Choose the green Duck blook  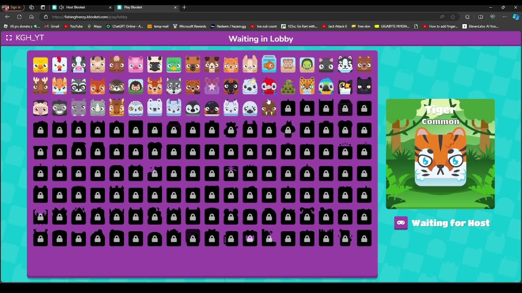(174, 65)
